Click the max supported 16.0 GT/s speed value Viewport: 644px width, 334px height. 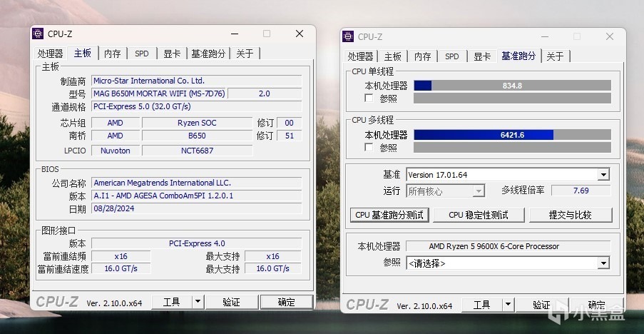(x=272, y=268)
